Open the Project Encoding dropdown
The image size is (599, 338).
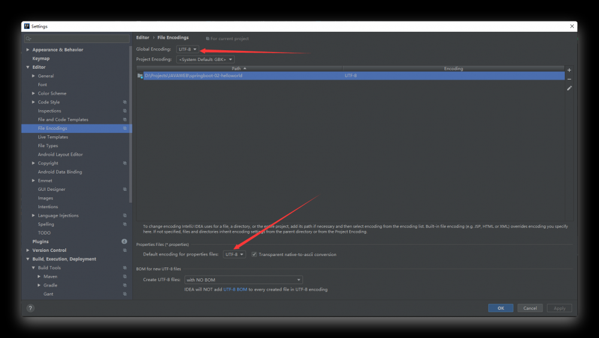point(205,59)
